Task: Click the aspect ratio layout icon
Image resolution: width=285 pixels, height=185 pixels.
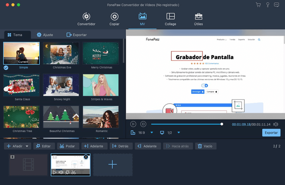Action: pyautogui.click(x=133, y=133)
